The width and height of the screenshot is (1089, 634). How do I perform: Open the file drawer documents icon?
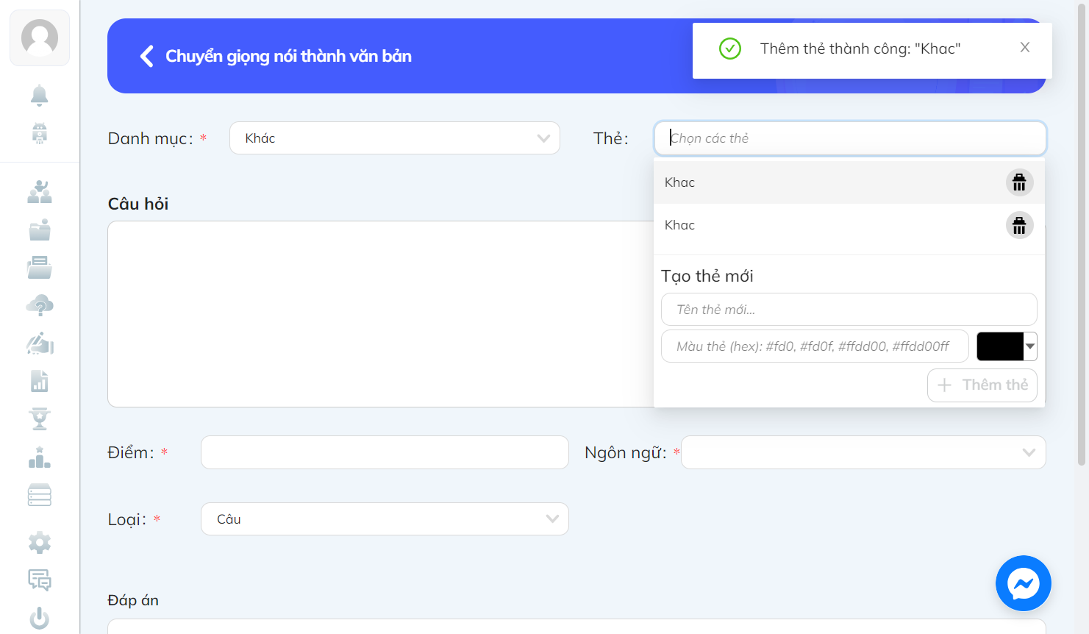(x=40, y=267)
